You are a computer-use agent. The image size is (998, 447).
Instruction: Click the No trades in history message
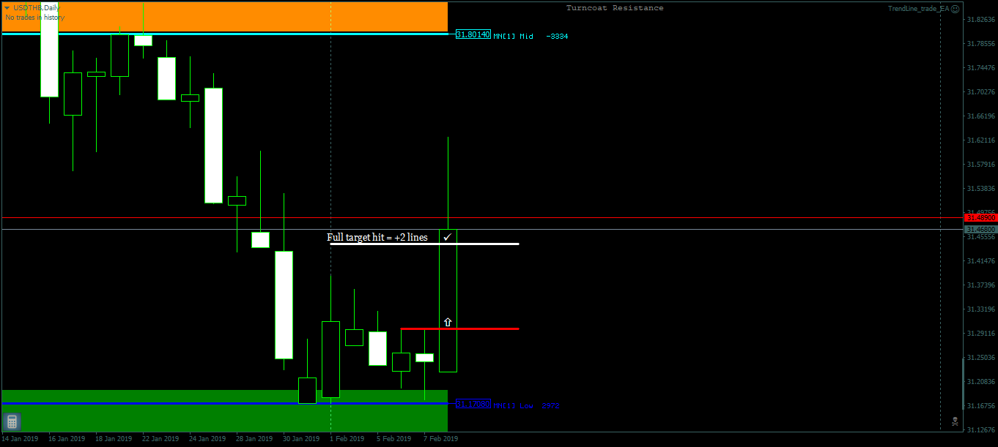[x=33, y=18]
